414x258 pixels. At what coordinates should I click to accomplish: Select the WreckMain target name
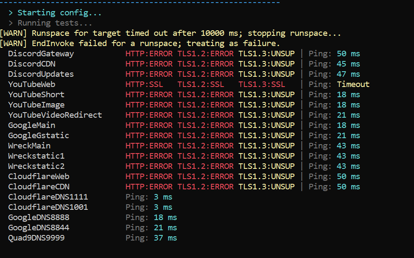pos(29,146)
